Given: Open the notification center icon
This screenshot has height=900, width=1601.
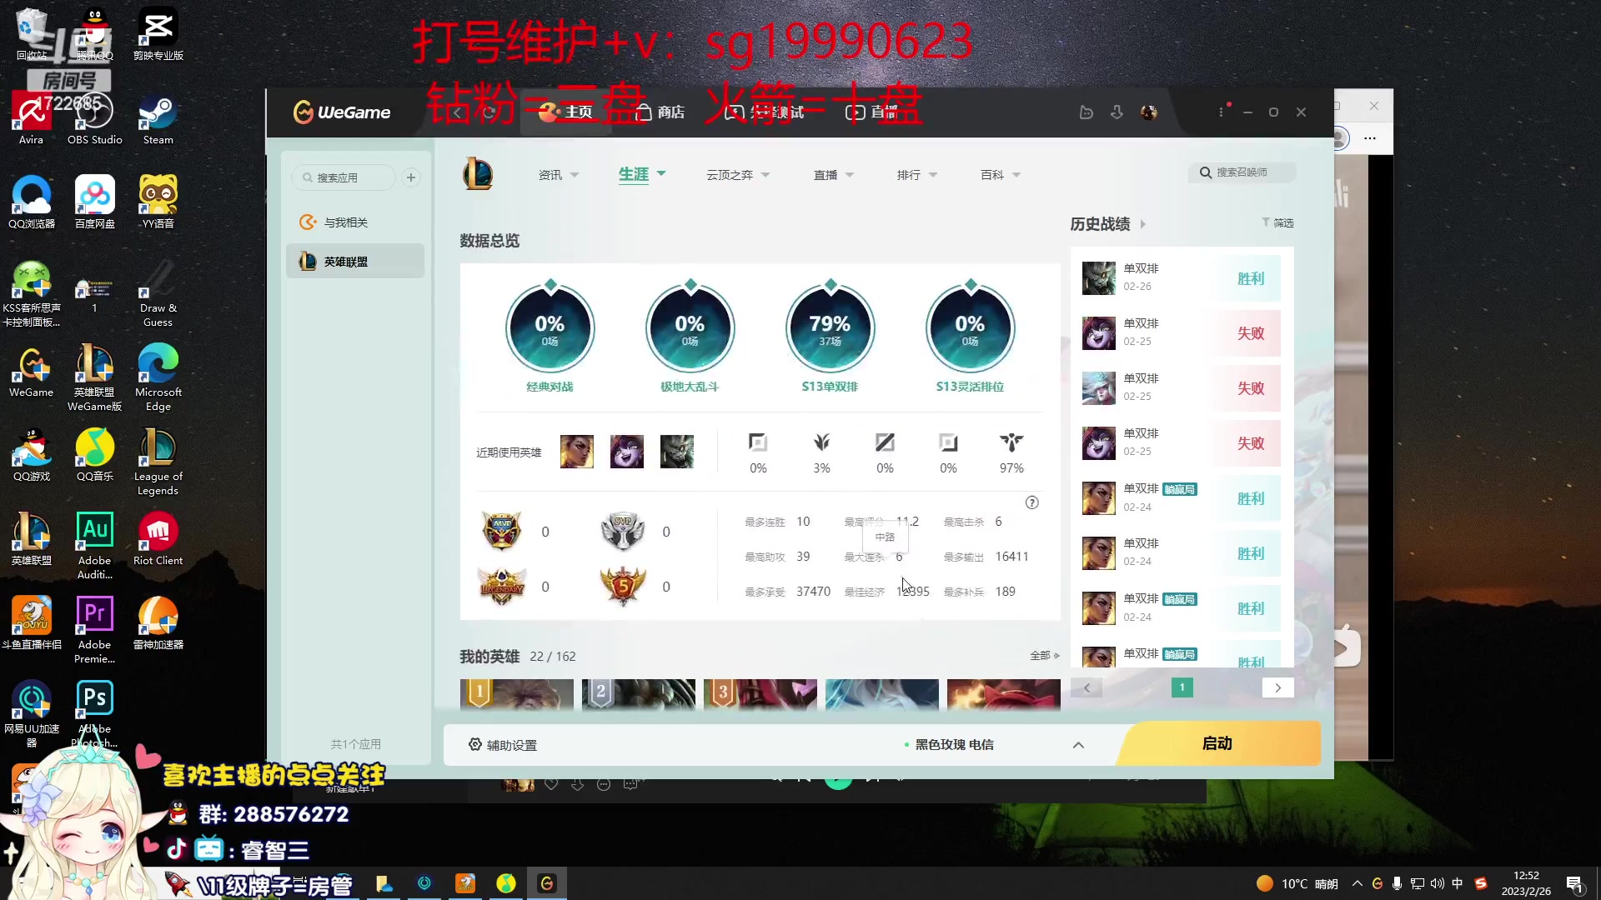Looking at the screenshot, I should pos(1575,884).
